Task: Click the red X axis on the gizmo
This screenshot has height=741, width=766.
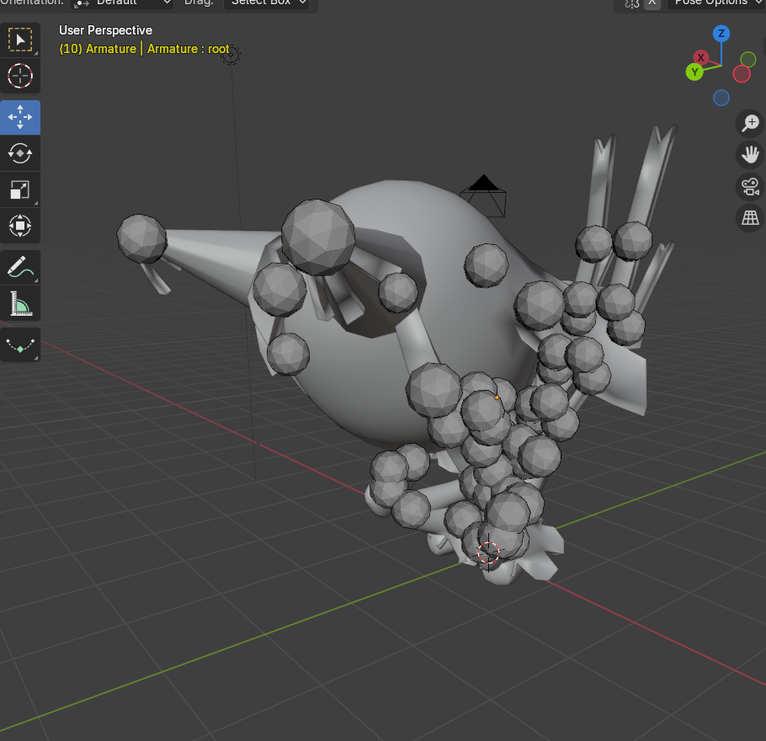Action: (x=701, y=57)
